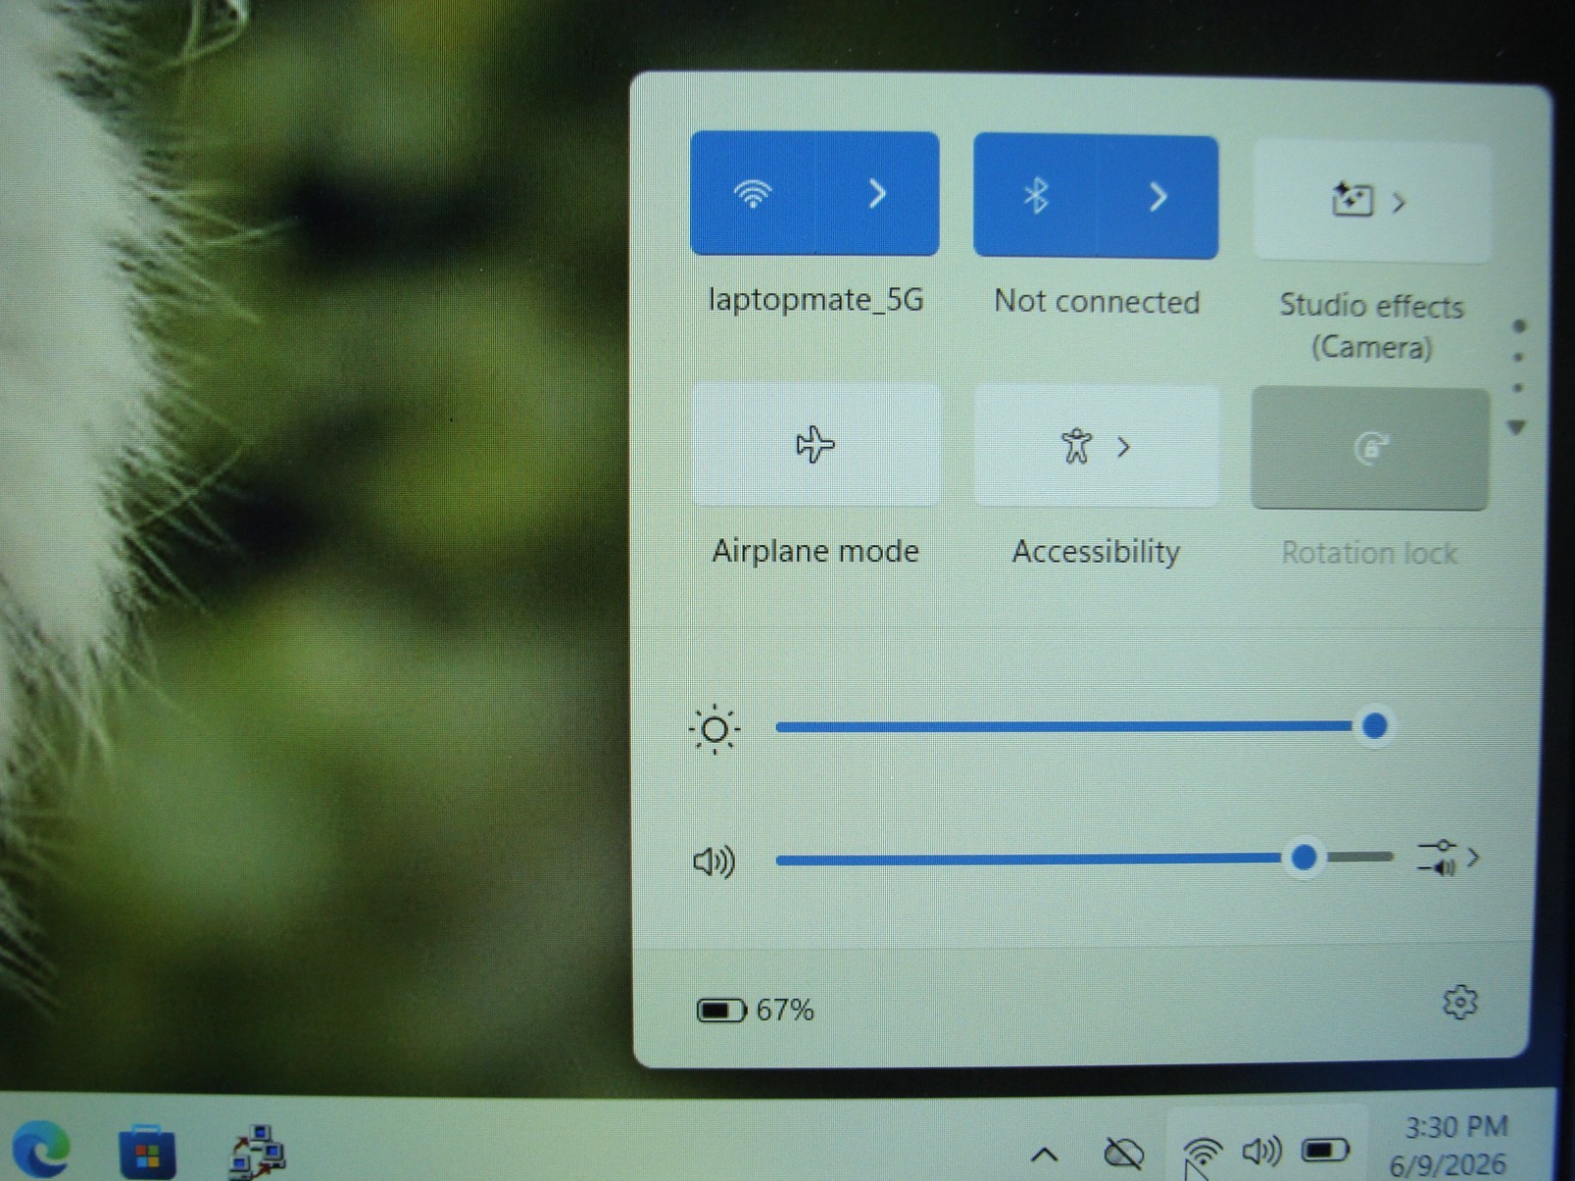Screen dimensions: 1575x1181
Task: Open the Studio effects (Camera) tile
Action: click(1371, 202)
